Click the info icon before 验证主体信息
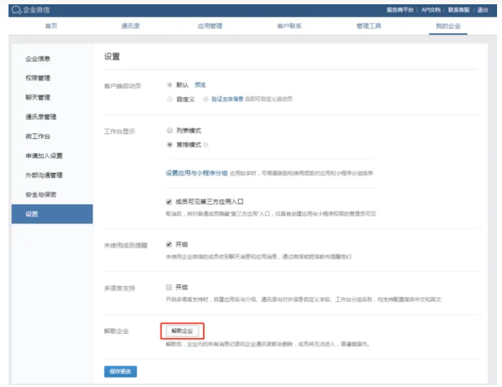 [x=205, y=99]
